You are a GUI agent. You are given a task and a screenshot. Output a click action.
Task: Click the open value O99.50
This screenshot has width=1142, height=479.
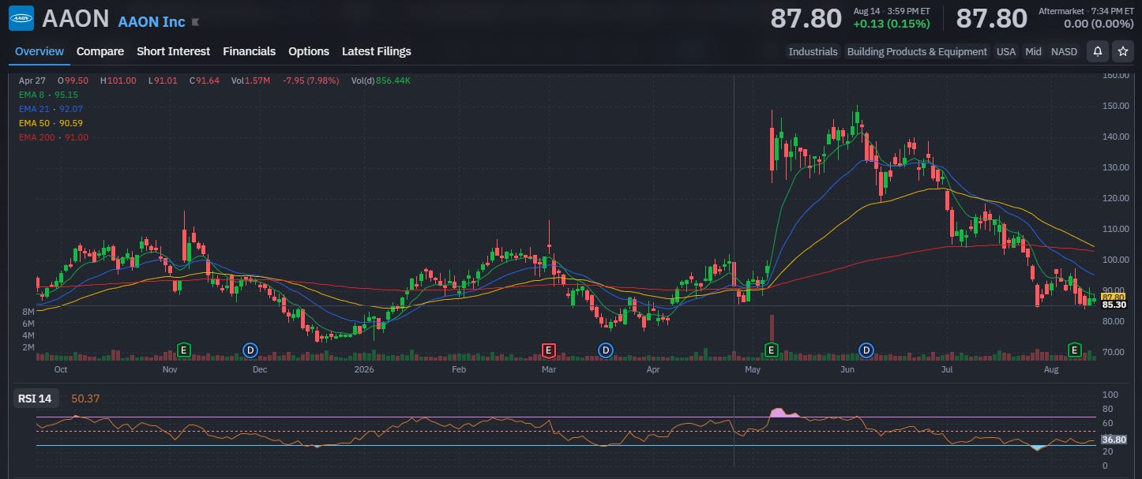[73, 80]
